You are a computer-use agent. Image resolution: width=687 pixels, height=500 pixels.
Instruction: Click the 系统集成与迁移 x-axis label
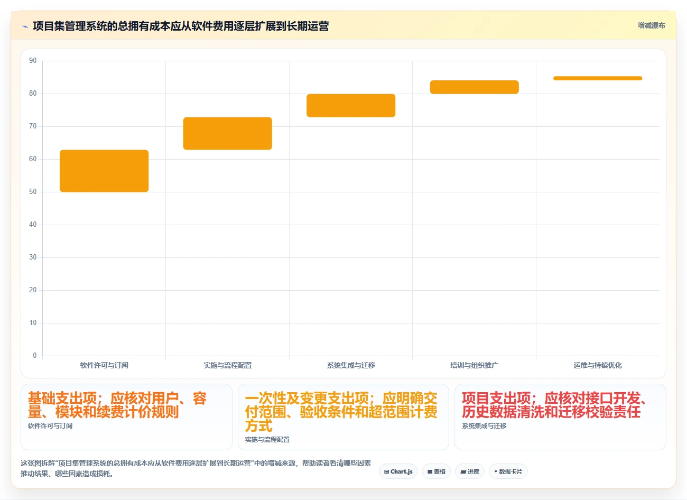351,365
